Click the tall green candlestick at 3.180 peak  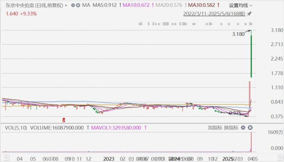(x=251, y=55)
